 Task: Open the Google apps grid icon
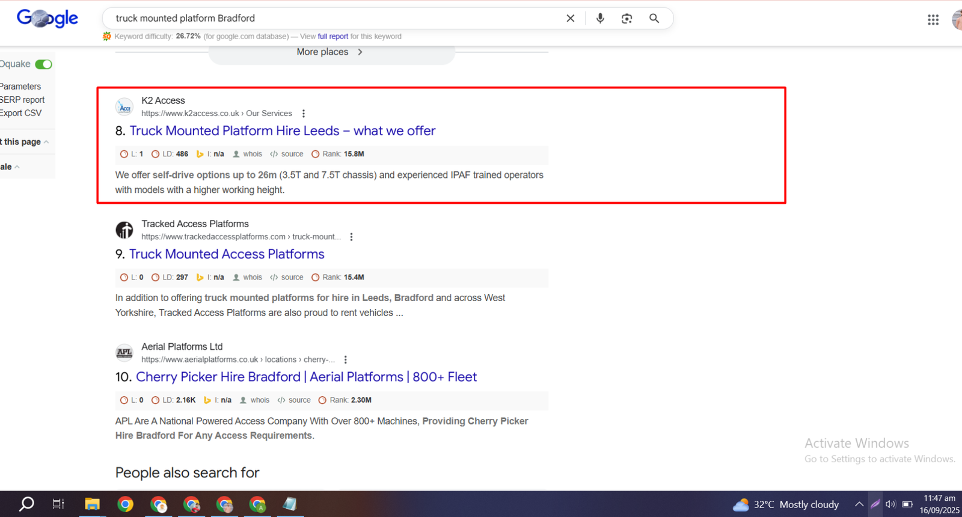point(933,20)
